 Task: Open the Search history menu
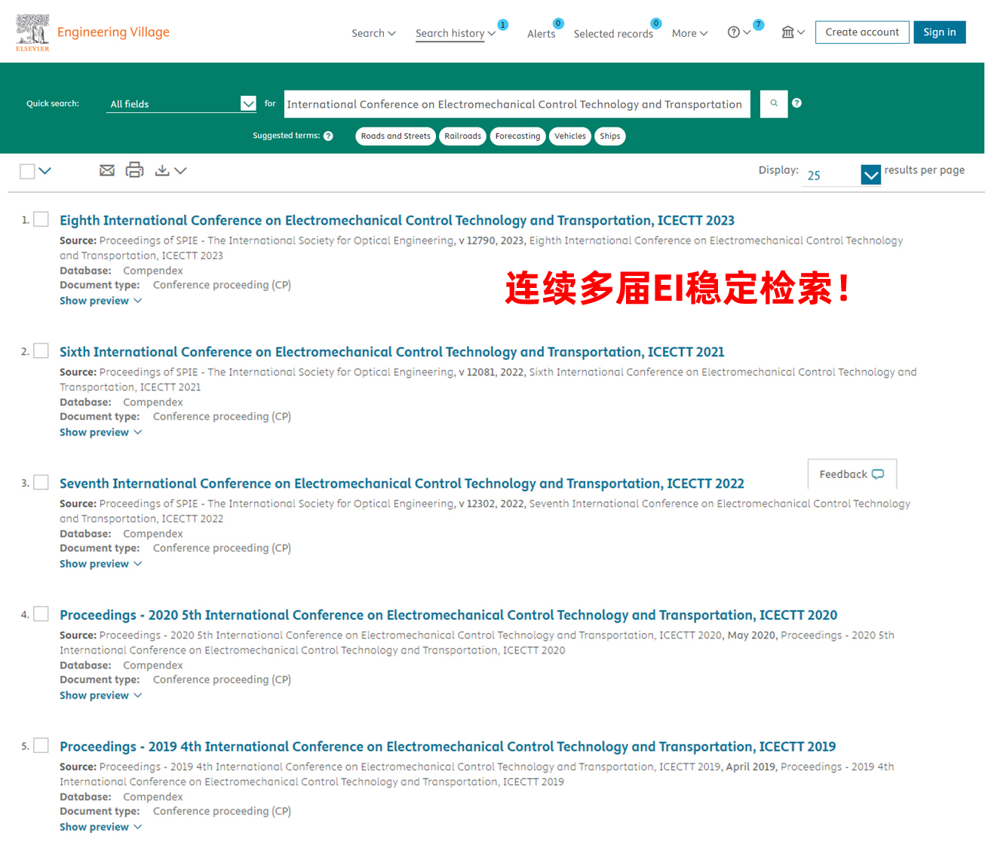(456, 33)
